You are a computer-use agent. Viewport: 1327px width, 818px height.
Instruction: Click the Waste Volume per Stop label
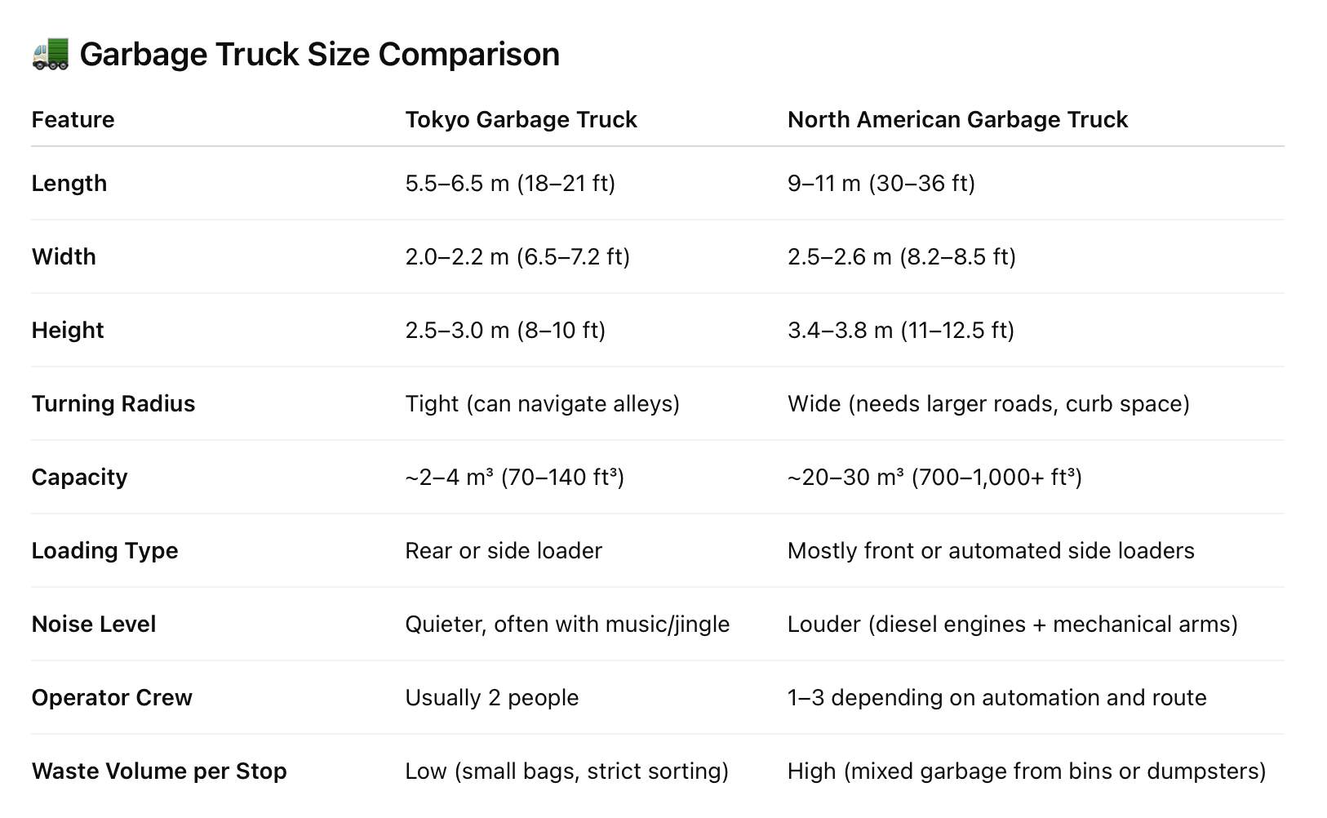(159, 771)
